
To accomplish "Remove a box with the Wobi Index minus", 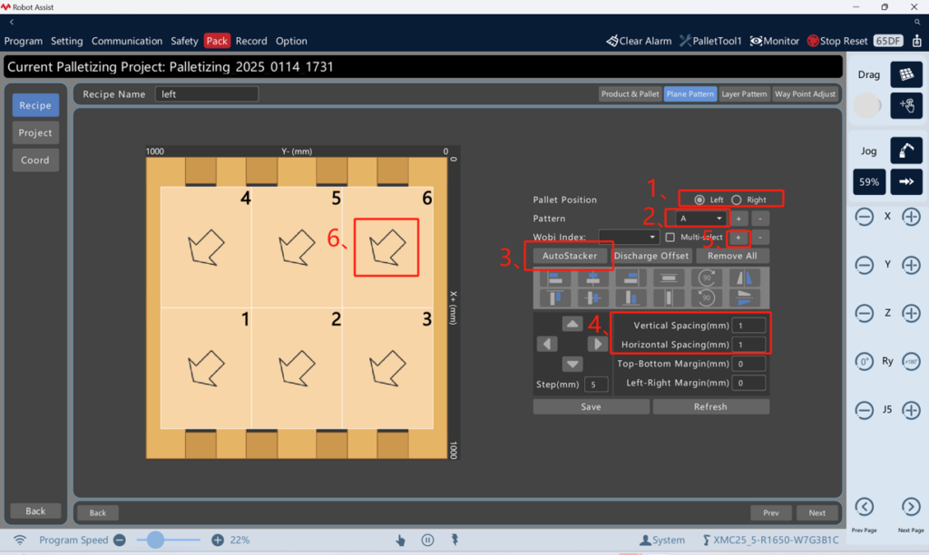I will point(760,237).
